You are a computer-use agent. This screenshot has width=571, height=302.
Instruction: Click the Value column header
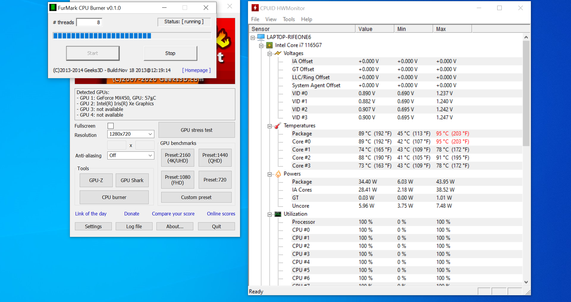(375, 29)
